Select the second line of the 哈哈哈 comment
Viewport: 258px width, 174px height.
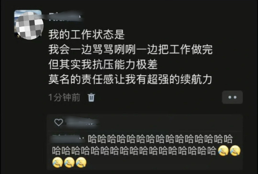point(147,151)
